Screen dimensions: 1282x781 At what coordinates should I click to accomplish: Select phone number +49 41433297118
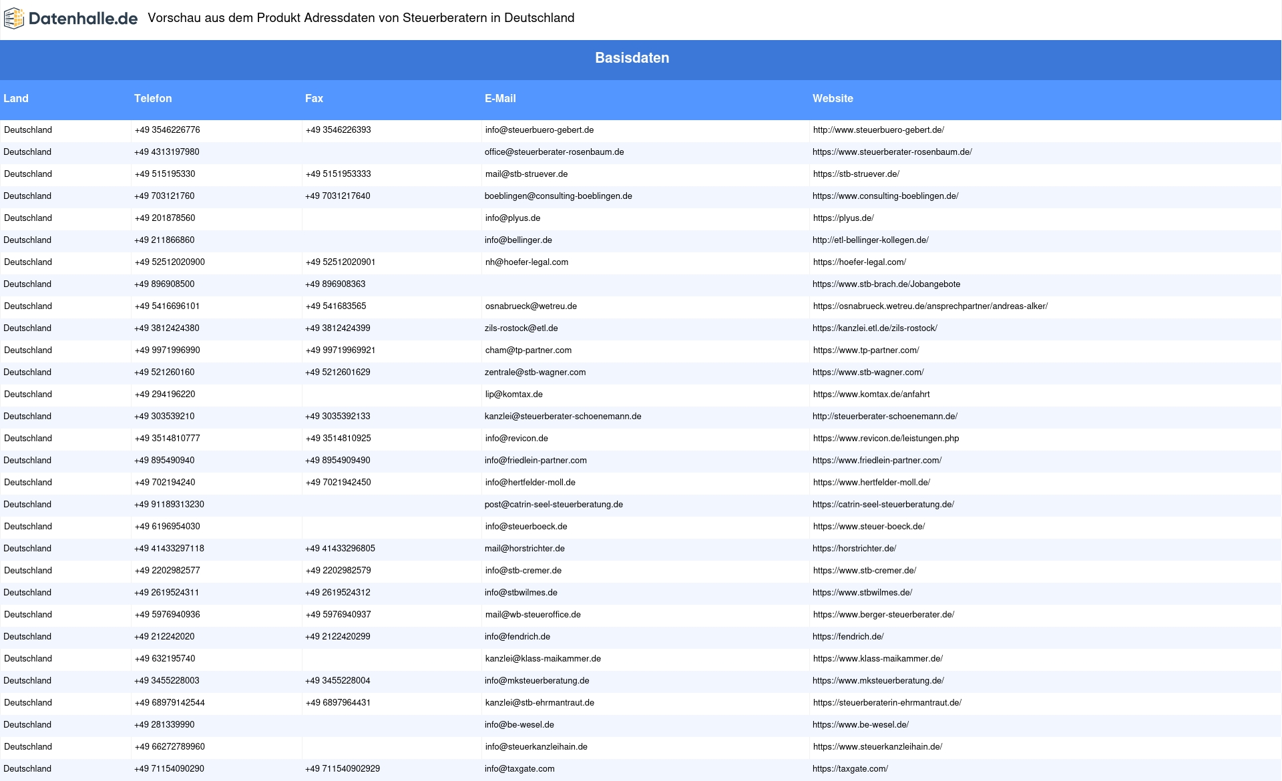click(169, 549)
